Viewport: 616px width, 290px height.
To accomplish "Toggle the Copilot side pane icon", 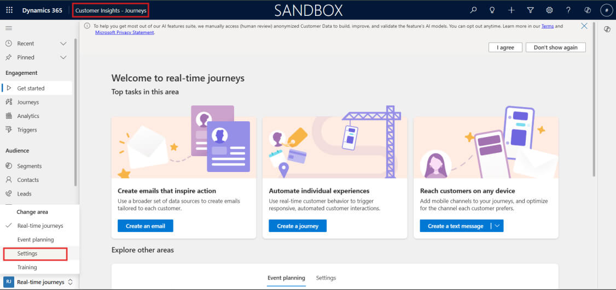I will click(x=607, y=29).
